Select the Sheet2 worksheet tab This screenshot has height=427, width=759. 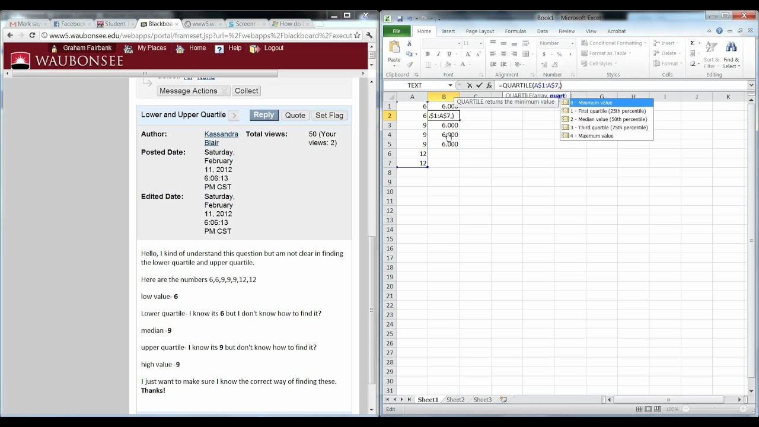click(455, 400)
